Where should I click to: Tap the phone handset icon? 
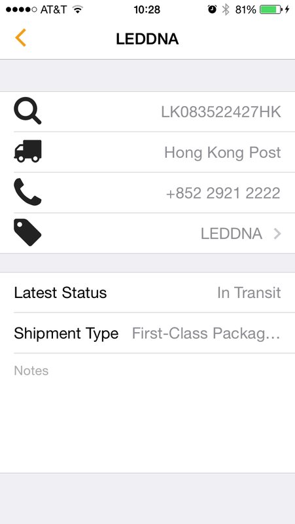click(x=27, y=192)
